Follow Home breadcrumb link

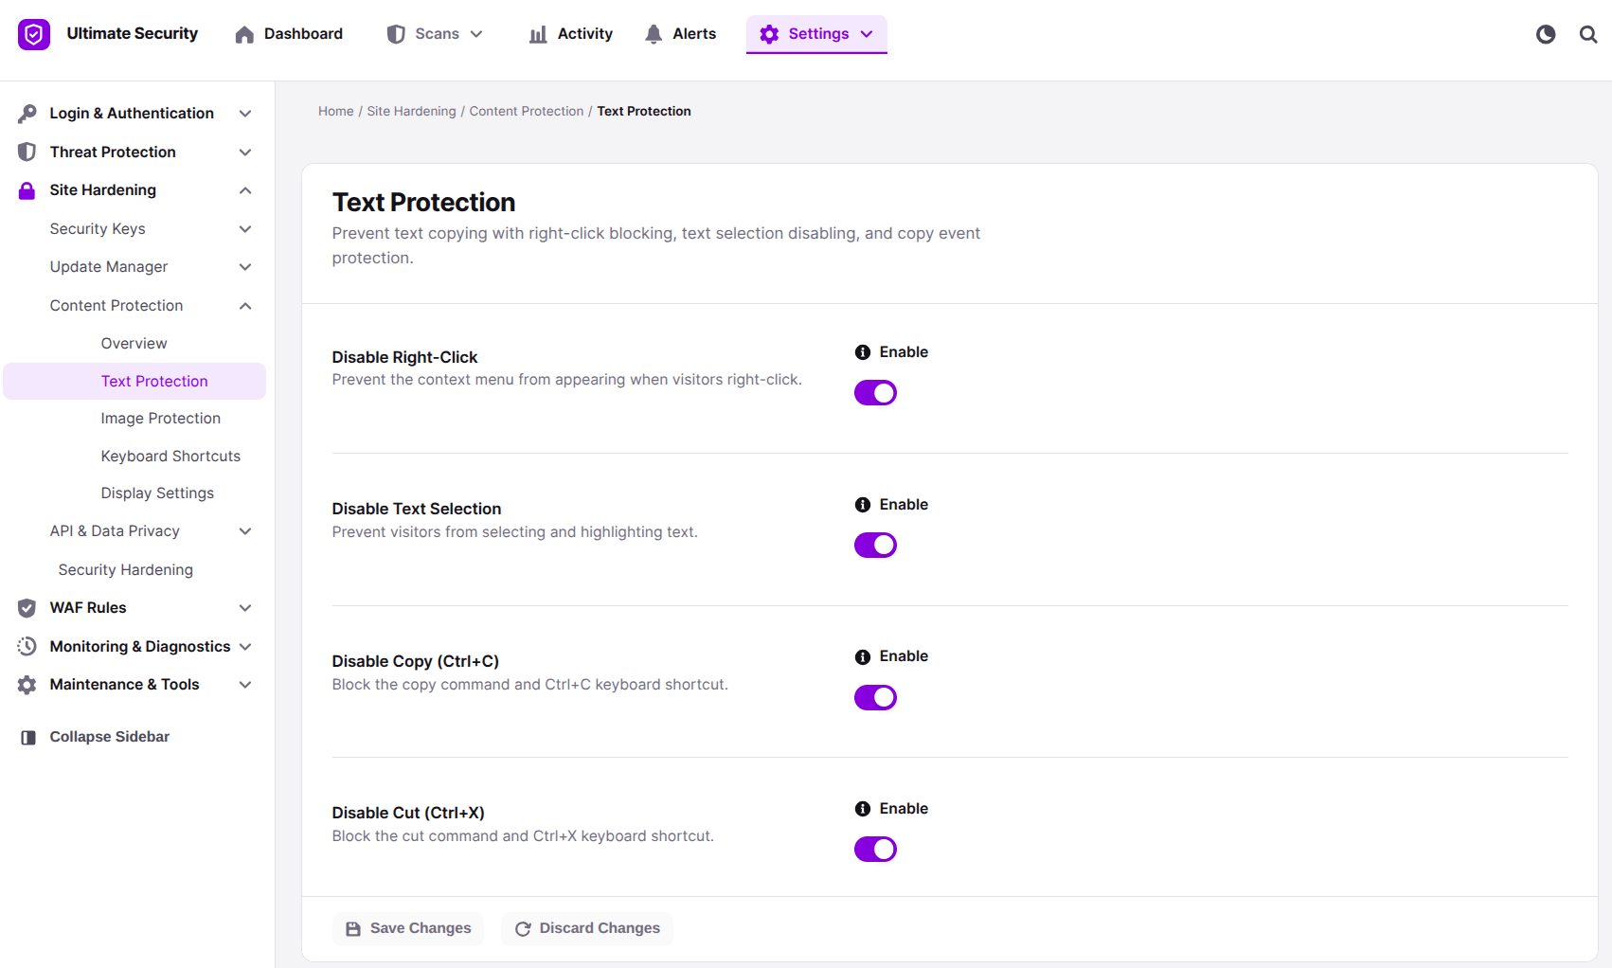(x=336, y=112)
